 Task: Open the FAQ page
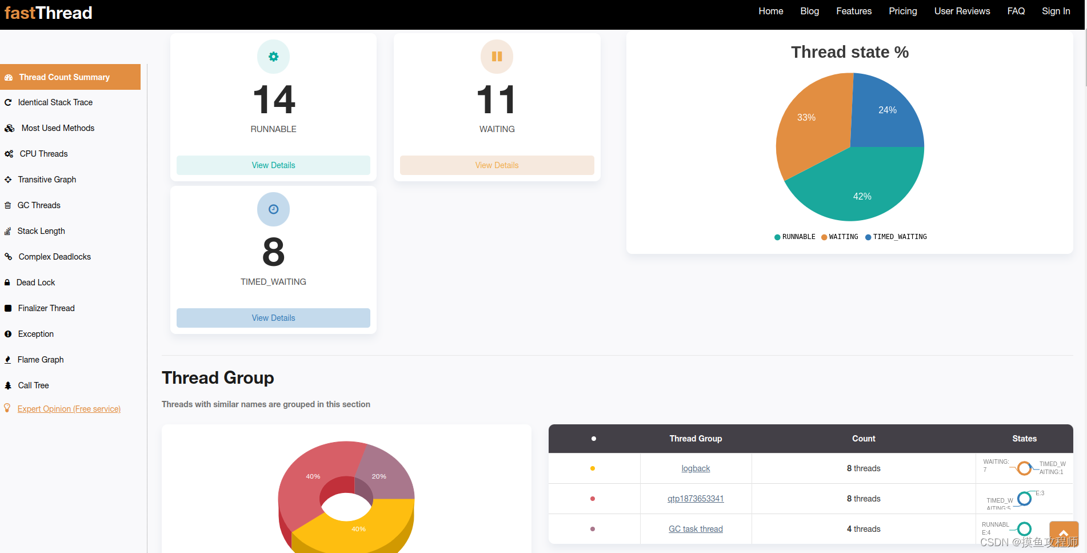click(x=1016, y=11)
